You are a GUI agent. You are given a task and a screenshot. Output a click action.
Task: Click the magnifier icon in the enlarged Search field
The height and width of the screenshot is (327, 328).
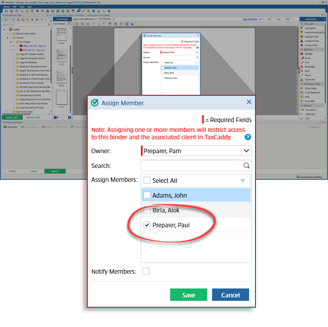click(247, 165)
